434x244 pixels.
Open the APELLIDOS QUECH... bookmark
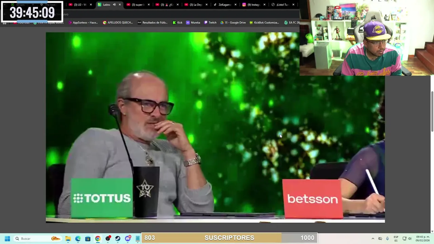tap(118, 22)
